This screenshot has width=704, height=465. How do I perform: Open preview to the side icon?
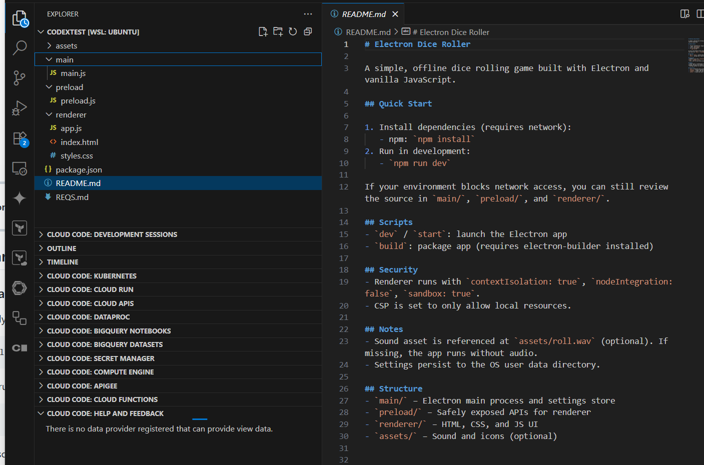point(685,14)
